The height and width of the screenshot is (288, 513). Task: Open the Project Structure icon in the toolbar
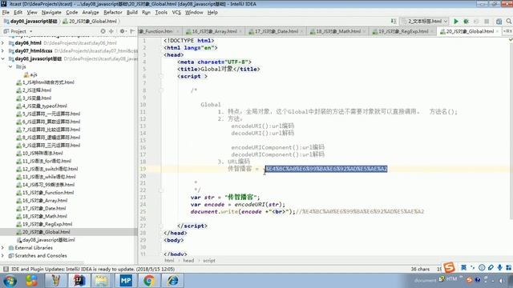pyautogui.click(x=499, y=22)
